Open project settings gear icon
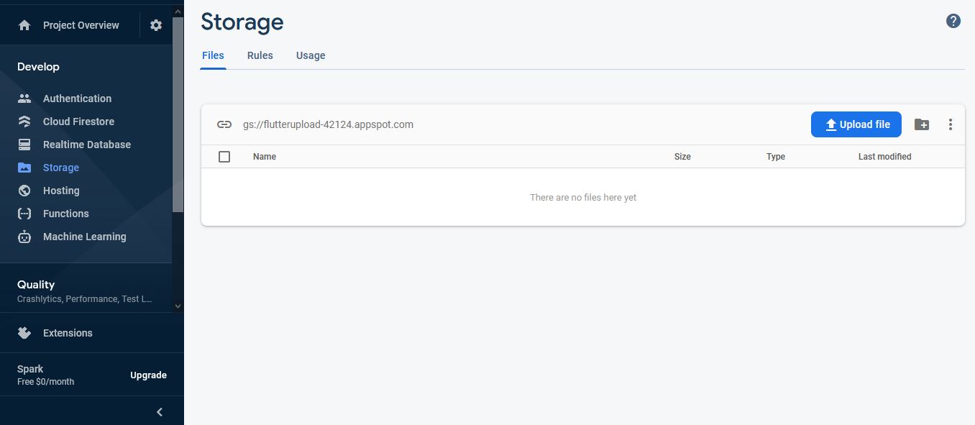This screenshot has width=975, height=425. pos(156,25)
